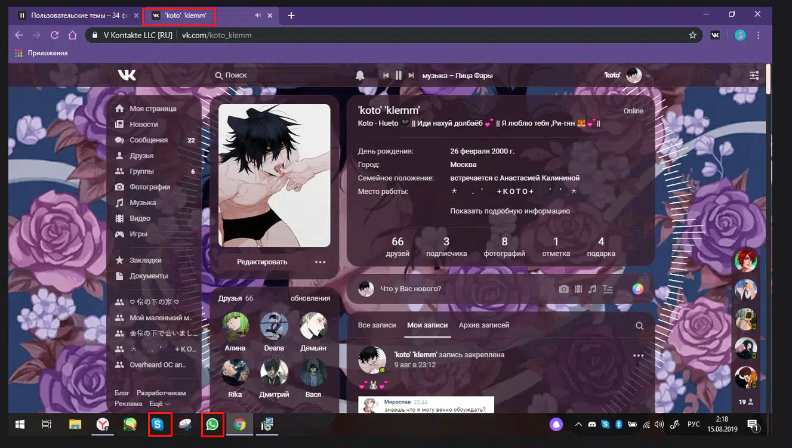Open the 1 отметка counter

(556, 247)
